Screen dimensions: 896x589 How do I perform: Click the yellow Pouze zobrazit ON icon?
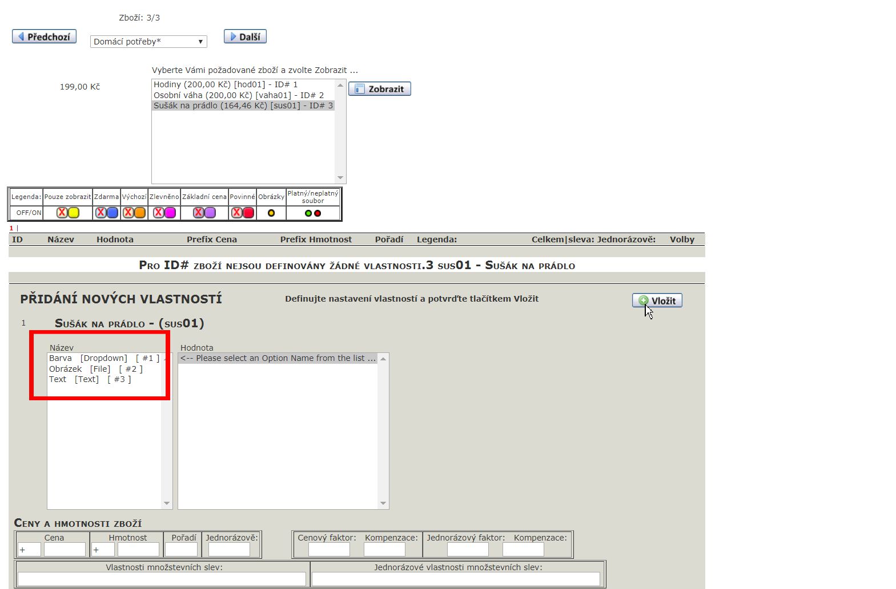click(74, 213)
